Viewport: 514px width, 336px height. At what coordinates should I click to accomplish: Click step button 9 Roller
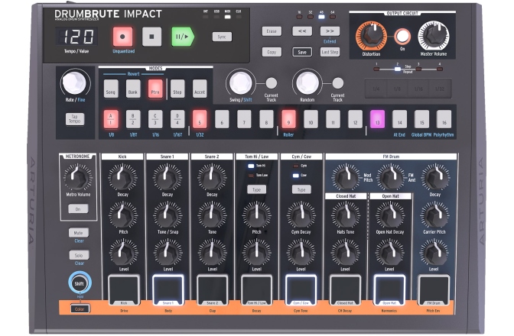click(x=288, y=119)
